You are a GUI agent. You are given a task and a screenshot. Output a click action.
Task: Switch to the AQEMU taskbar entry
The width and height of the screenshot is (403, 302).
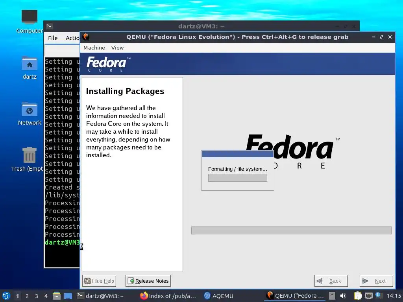point(218,296)
